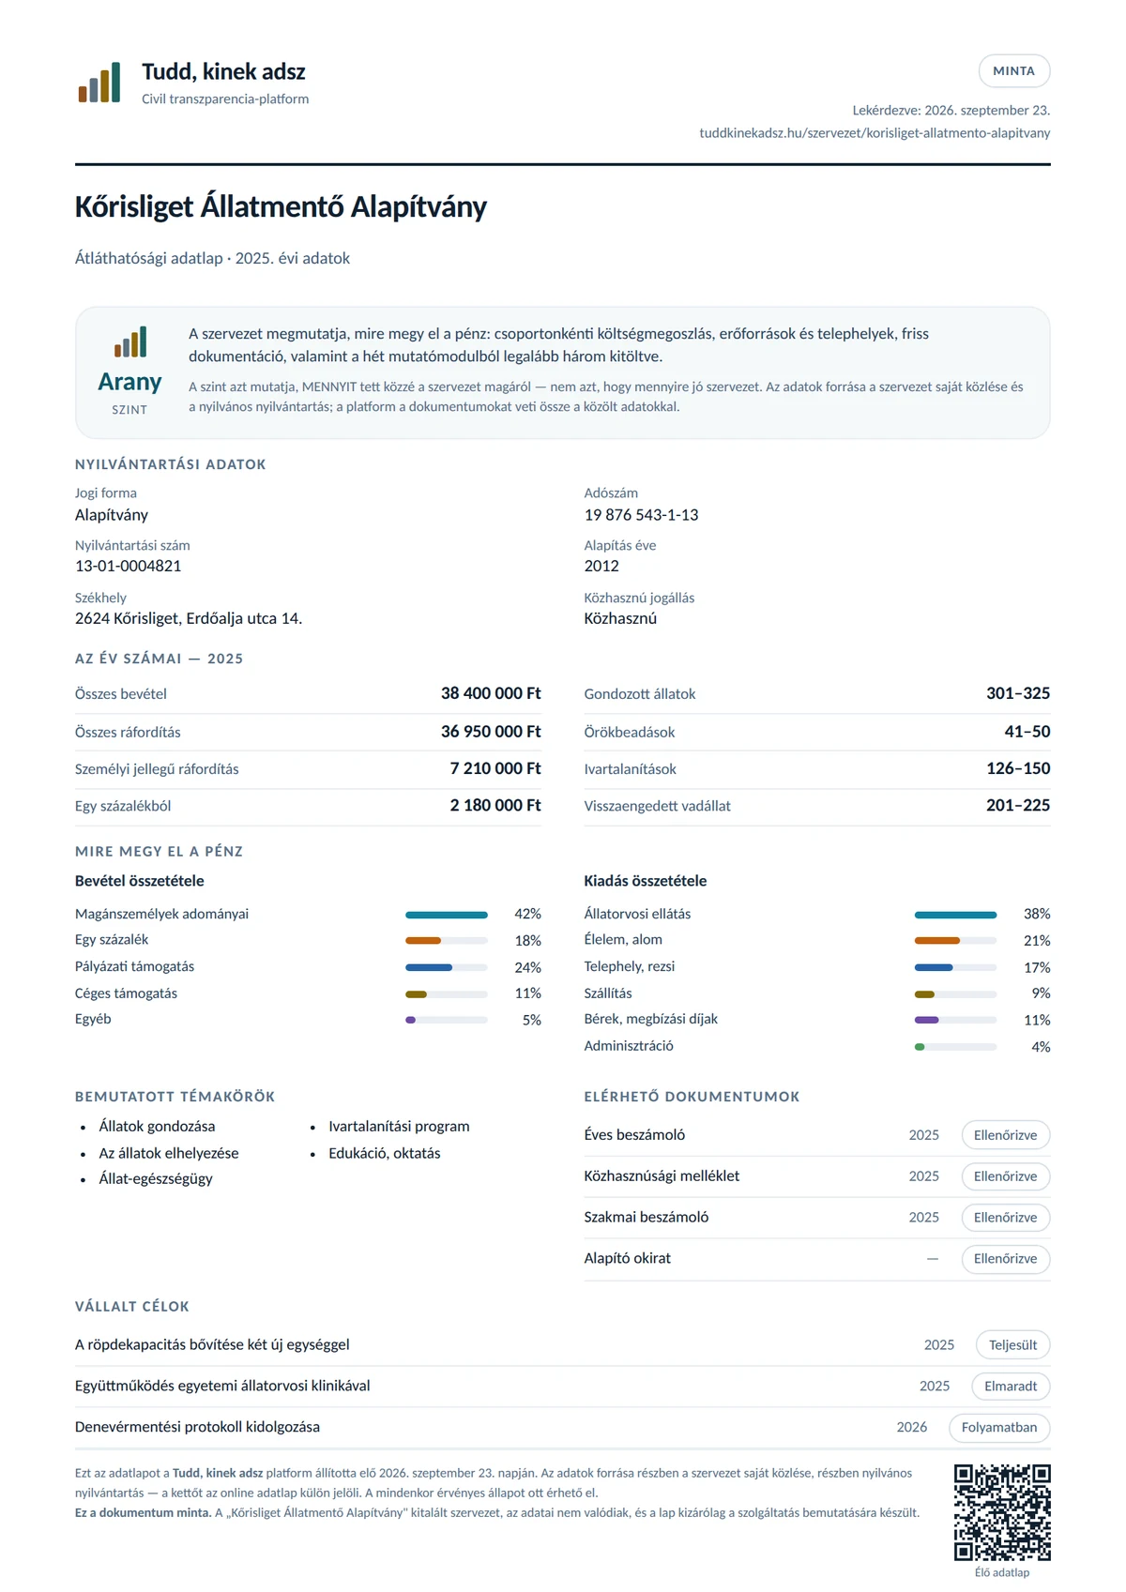Open the tuddkinekadsz.hu organization URL
The height and width of the screenshot is (1592, 1126).
coord(875,133)
